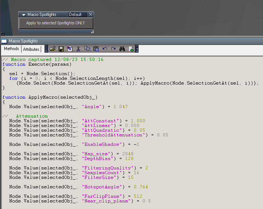263x209 pixels.
Task: Click the "EnableShadow" value -1
Action: (136, 144)
